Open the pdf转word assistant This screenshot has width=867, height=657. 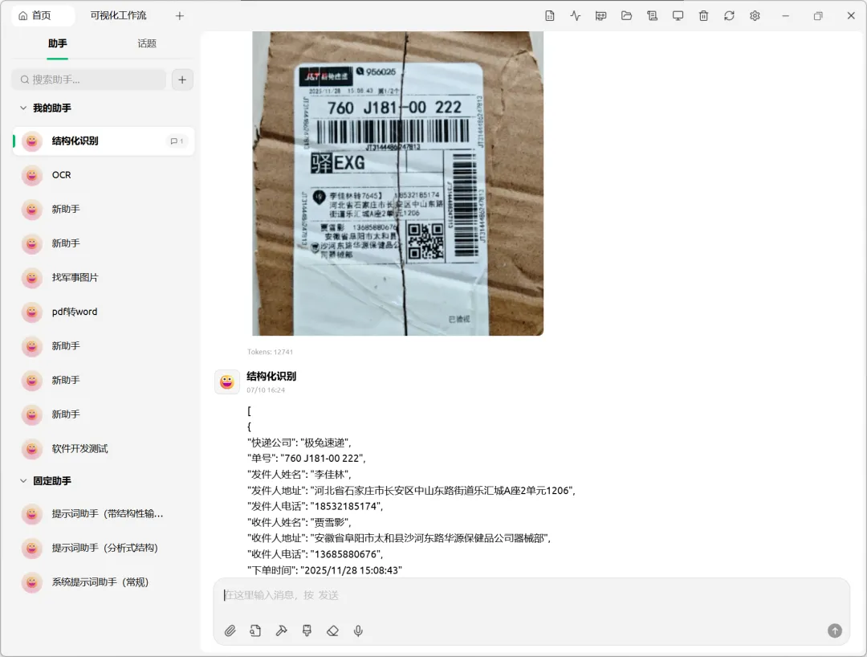(x=104, y=312)
